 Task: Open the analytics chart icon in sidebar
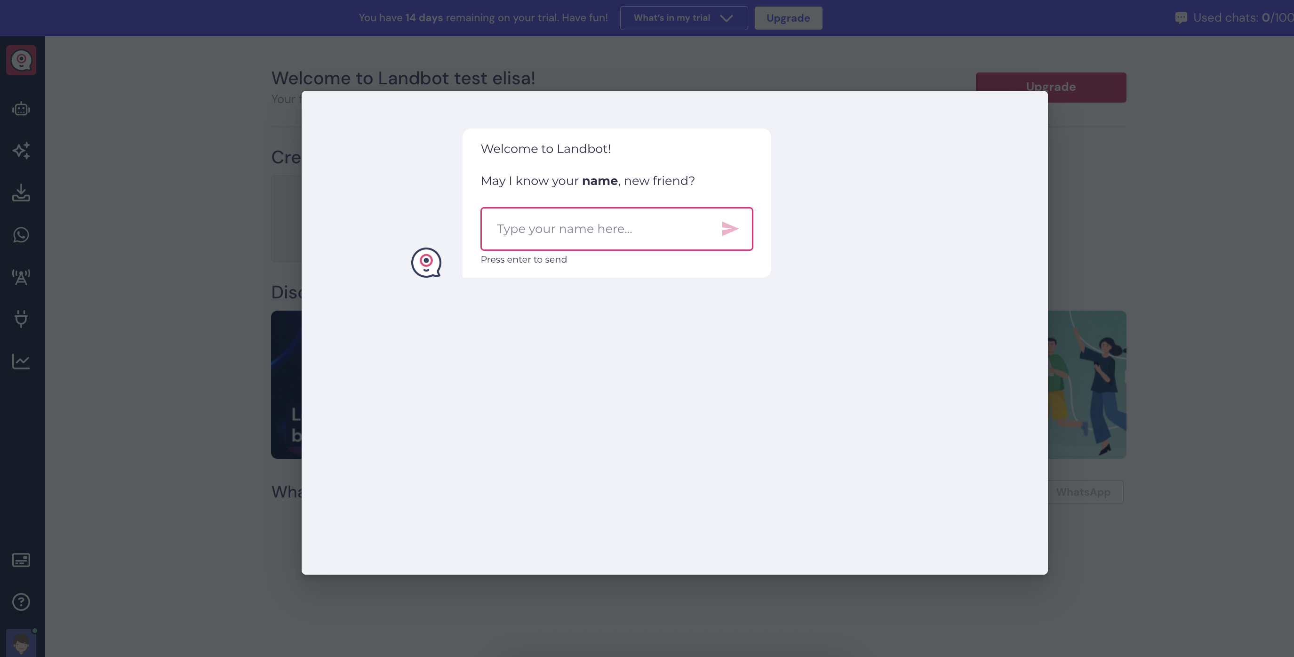click(x=21, y=361)
